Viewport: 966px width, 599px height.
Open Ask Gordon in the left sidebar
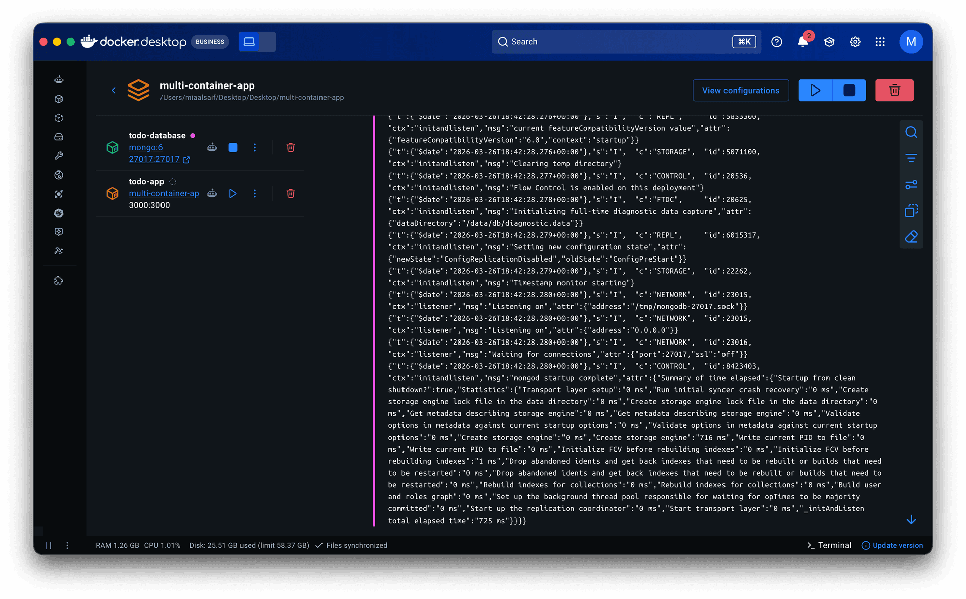[59, 79]
